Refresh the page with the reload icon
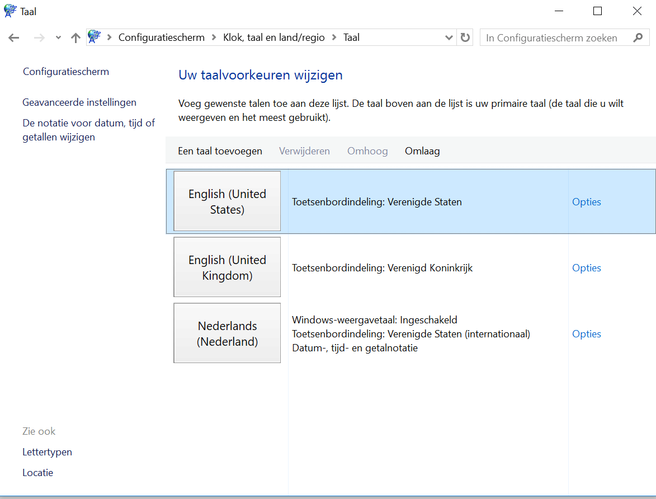The height and width of the screenshot is (499, 656). click(465, 37)
